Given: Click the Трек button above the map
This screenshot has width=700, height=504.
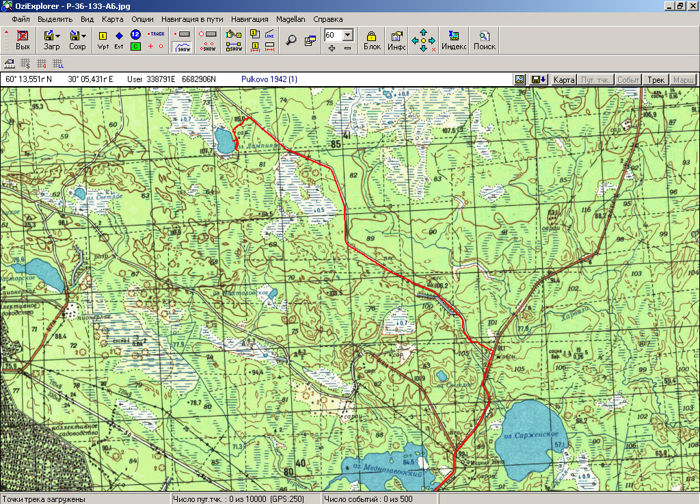Looking at the screenshot, I should pos(656,80).
